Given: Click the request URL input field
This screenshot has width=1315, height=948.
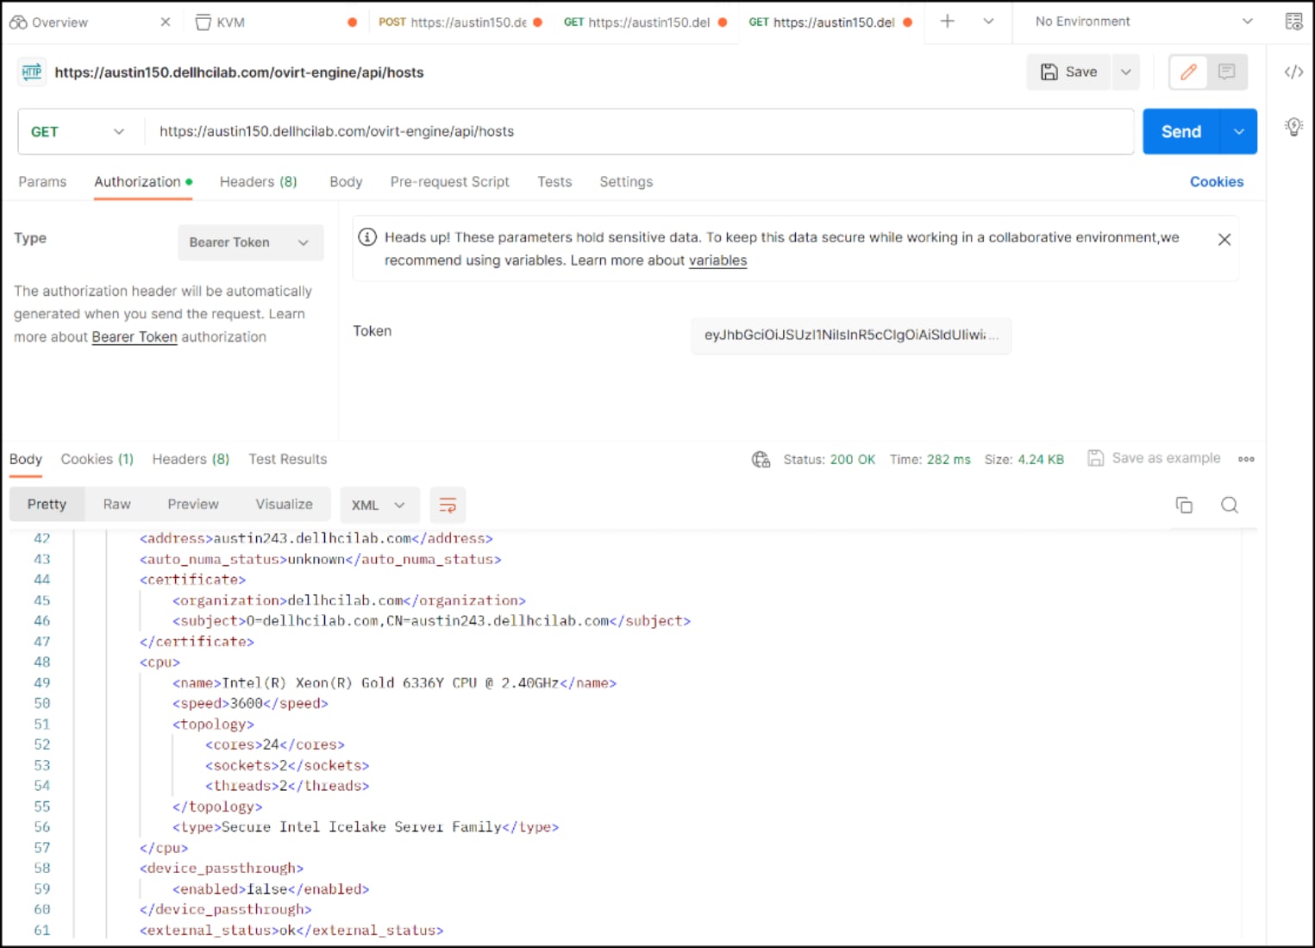Looking at the screenshot, I should pos(638,132).
